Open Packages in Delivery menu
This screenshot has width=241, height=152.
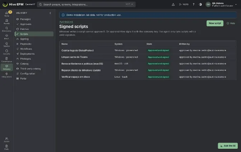point(34,19)
